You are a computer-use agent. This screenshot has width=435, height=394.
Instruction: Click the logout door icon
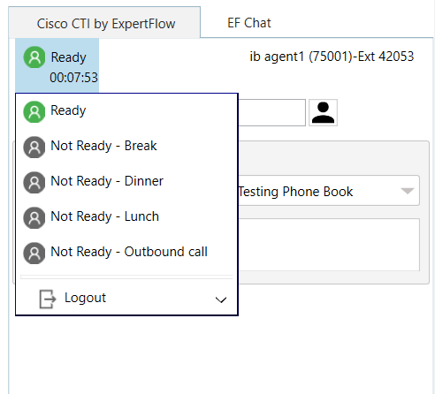click(x=48, y=299)
